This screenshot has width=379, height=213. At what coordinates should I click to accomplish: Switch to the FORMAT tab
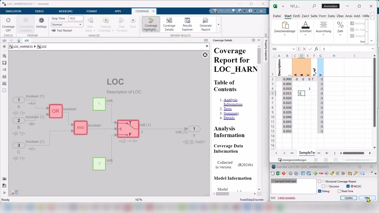[92, 11]
